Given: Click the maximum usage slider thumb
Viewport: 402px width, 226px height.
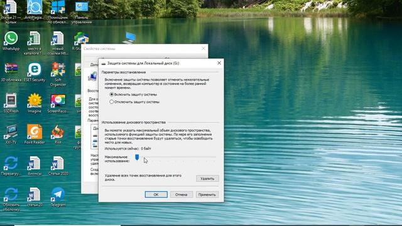Looking at the screenshot, I should [137, 157].
